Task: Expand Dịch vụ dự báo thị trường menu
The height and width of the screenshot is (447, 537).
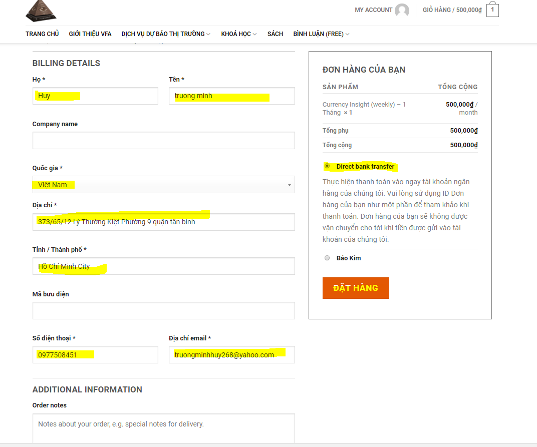Action: (x=165, y=34)
